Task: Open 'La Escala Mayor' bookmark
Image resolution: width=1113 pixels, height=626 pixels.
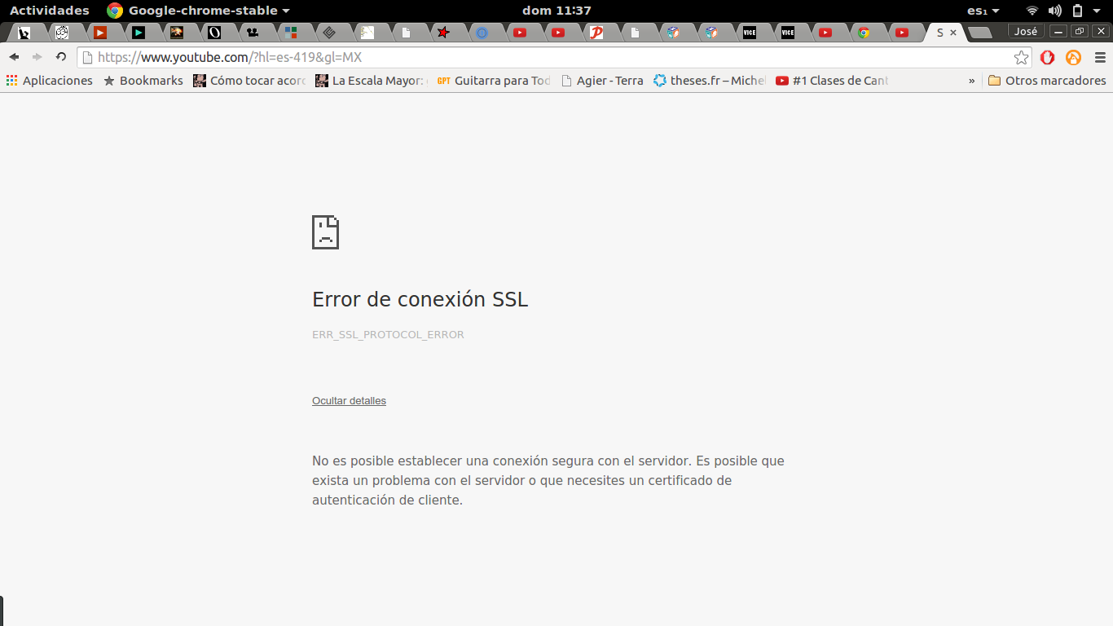Action: (x=372, y=81)
